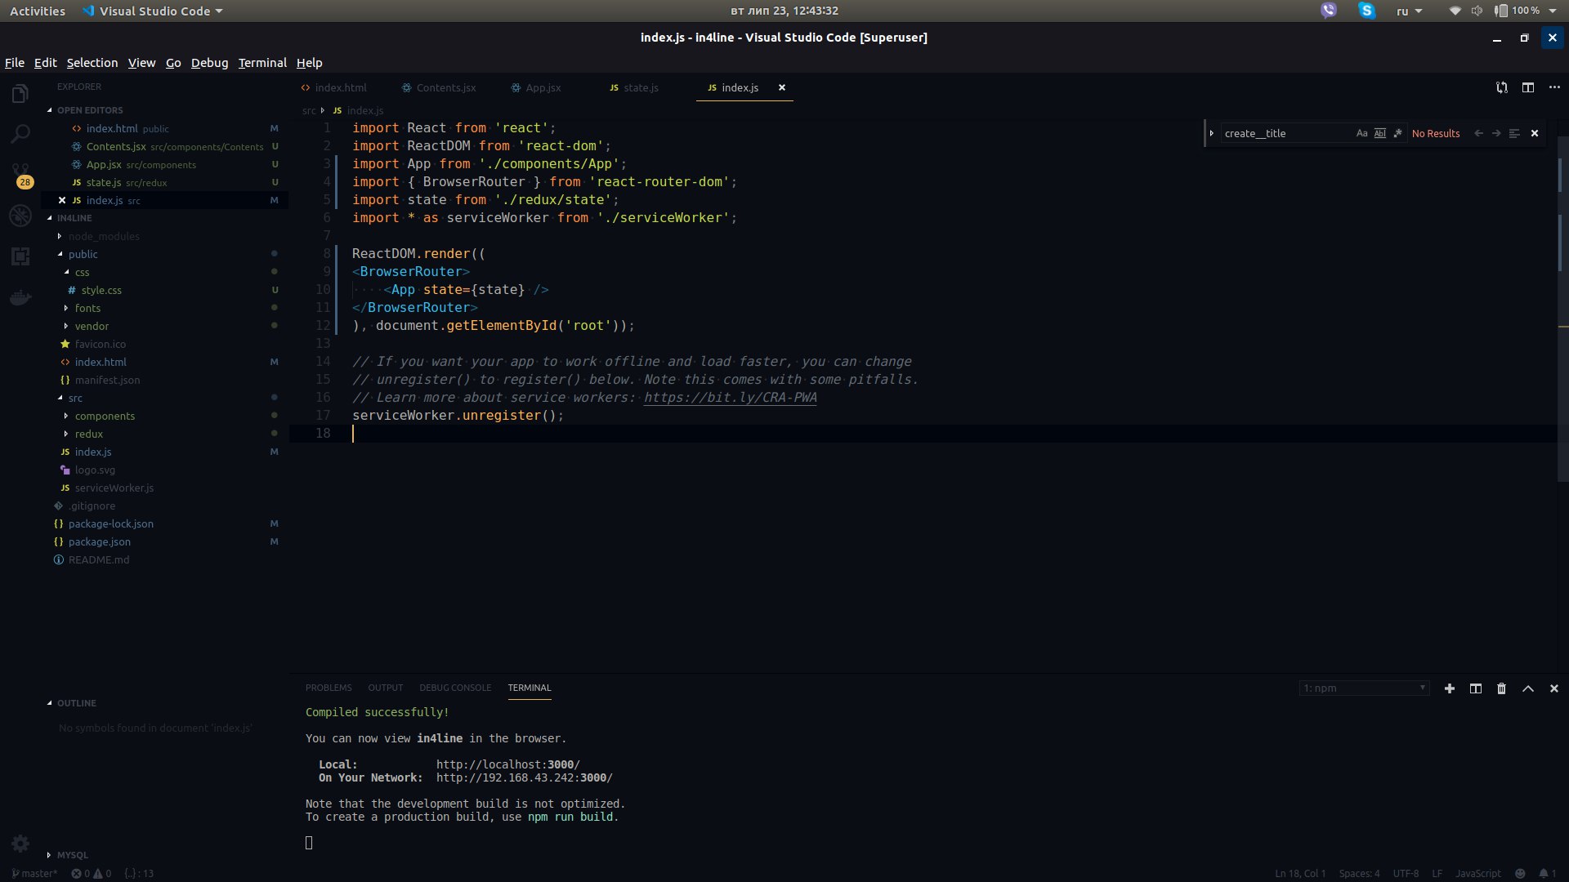Switch to the Contents.jsx tab
The height and width of the screenshot is (882, 1569).
point(445,87)
